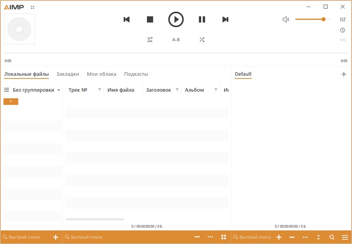The image size is (352, 244).
Task: Minimize the AIMP window
Action: point(309,7)
